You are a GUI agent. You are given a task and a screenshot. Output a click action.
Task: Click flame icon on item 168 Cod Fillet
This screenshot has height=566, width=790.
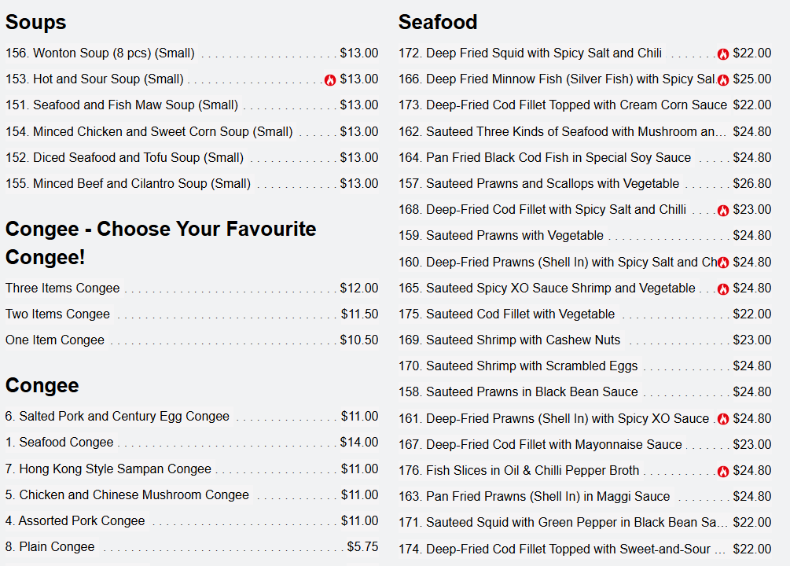coord(723,211)
